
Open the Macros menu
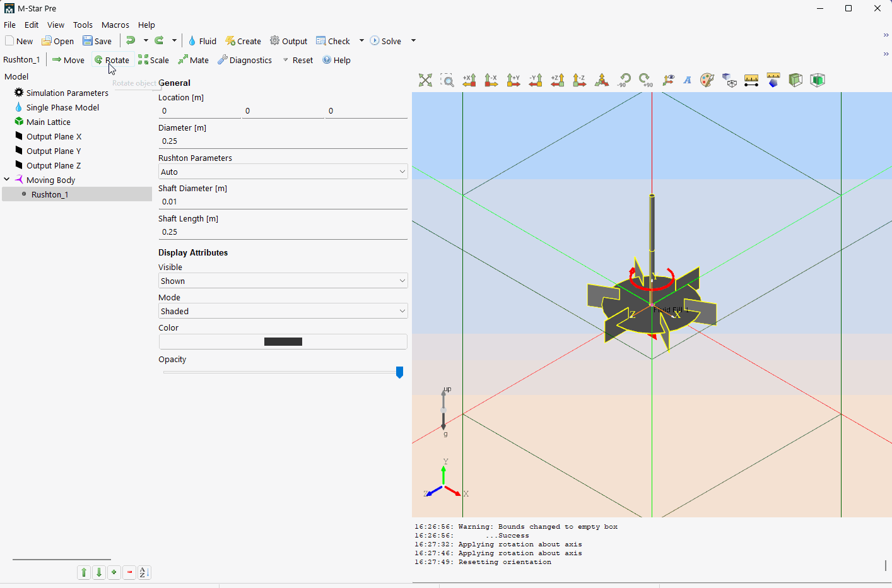115,25
